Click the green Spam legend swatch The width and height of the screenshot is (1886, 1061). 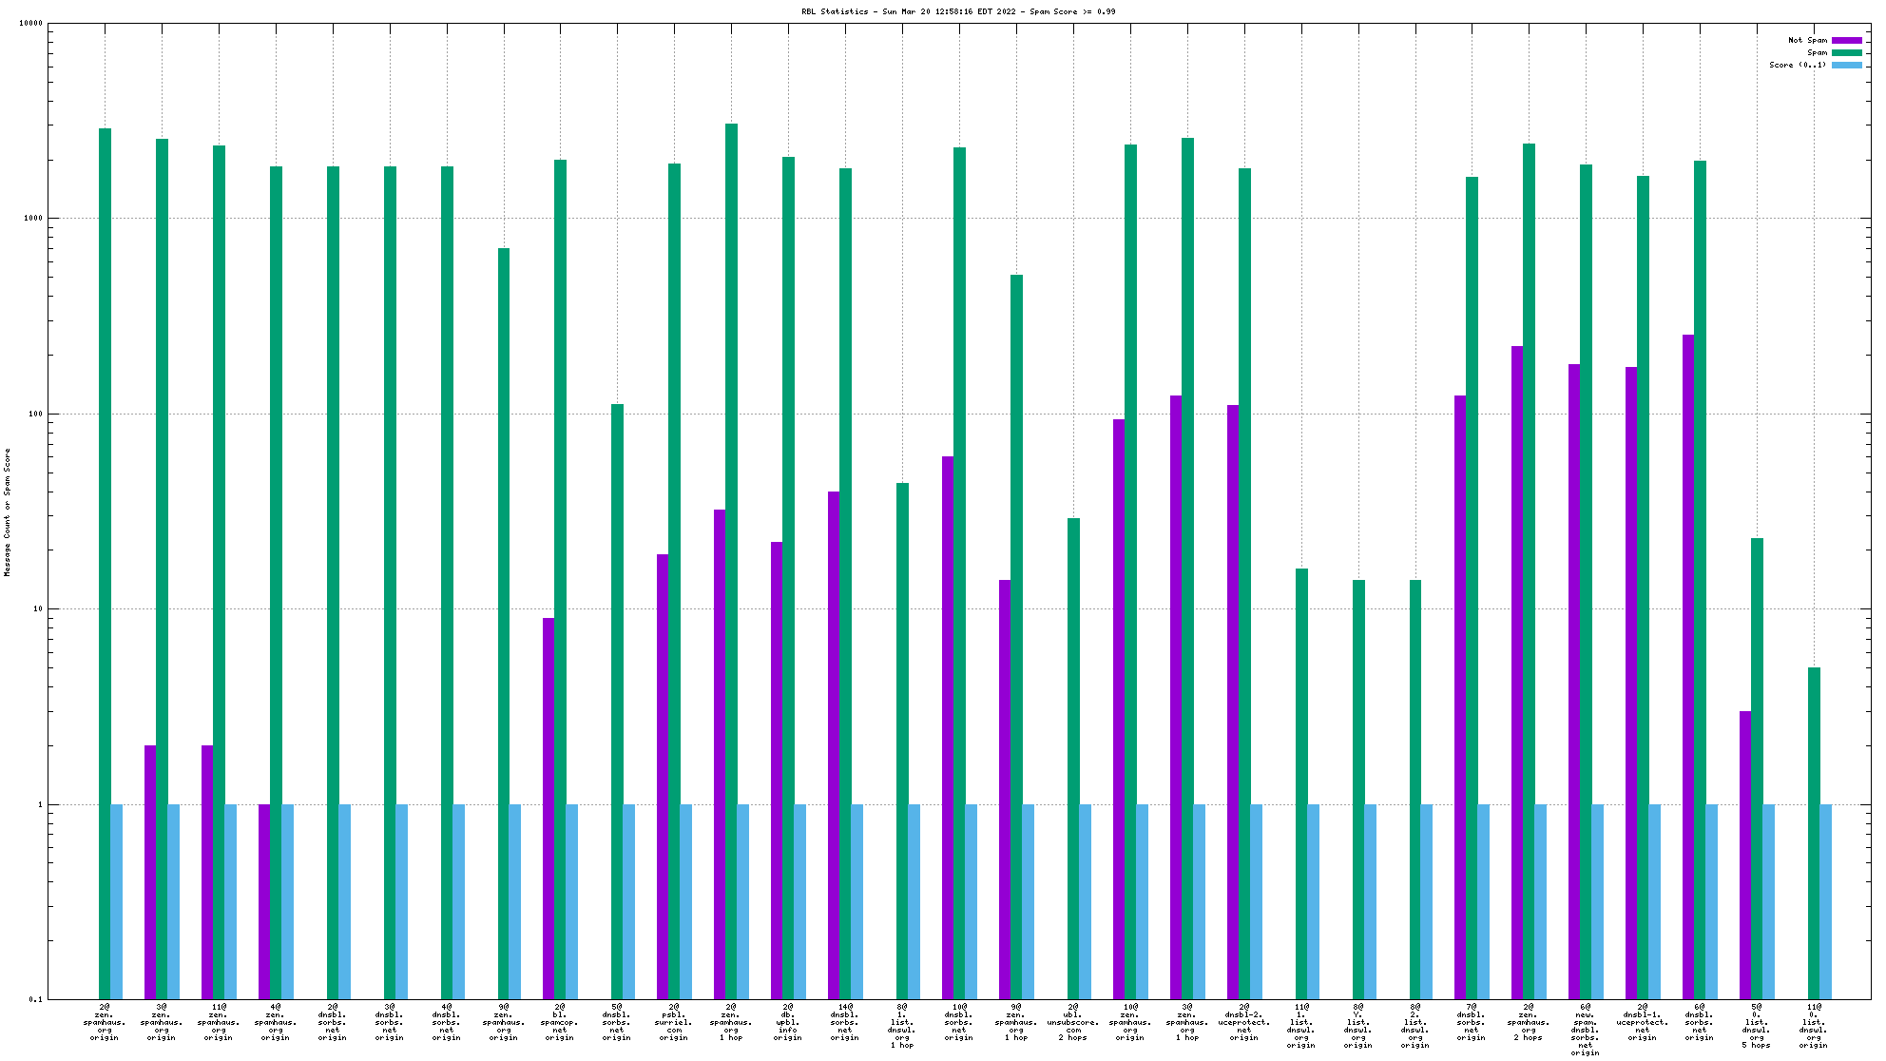[x=1846, y=52]
